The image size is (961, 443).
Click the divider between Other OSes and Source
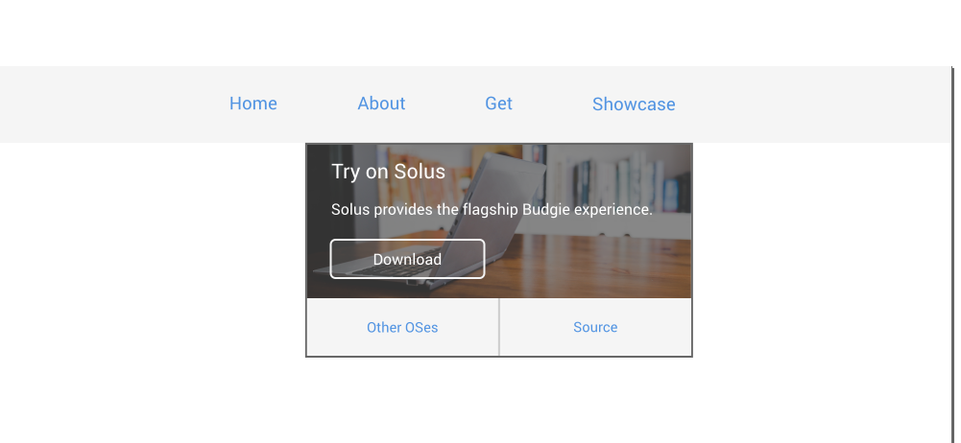click(499, 327)
